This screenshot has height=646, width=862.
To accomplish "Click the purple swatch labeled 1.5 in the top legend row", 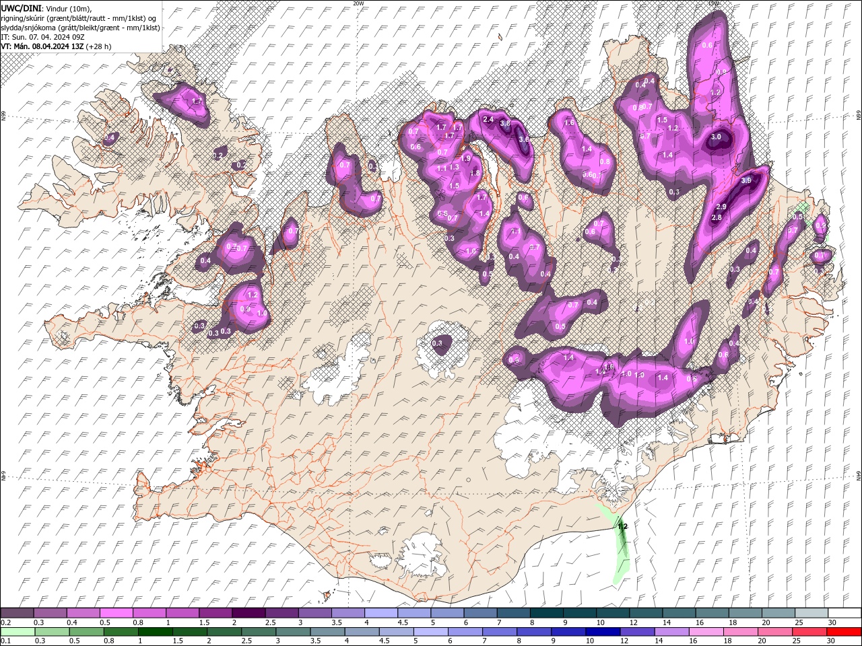I will pos(215,613).
